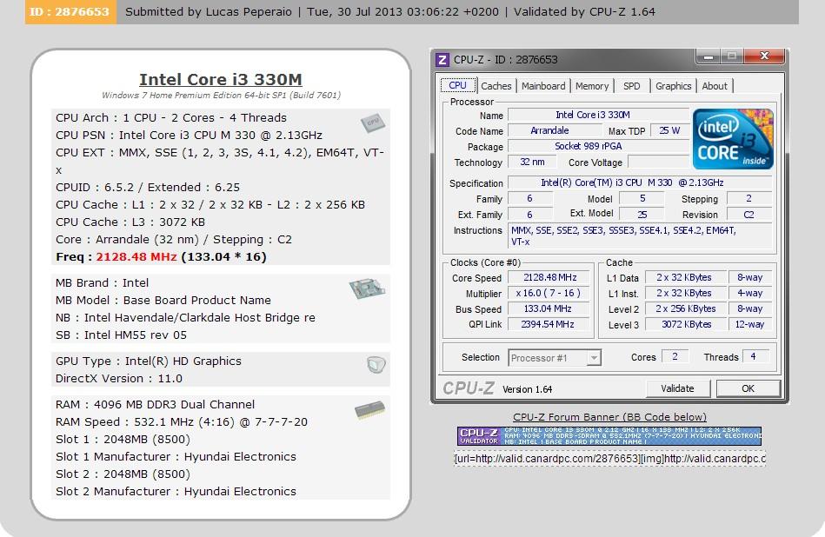Click the GPU icon beside GPU Type

point(376,365)
